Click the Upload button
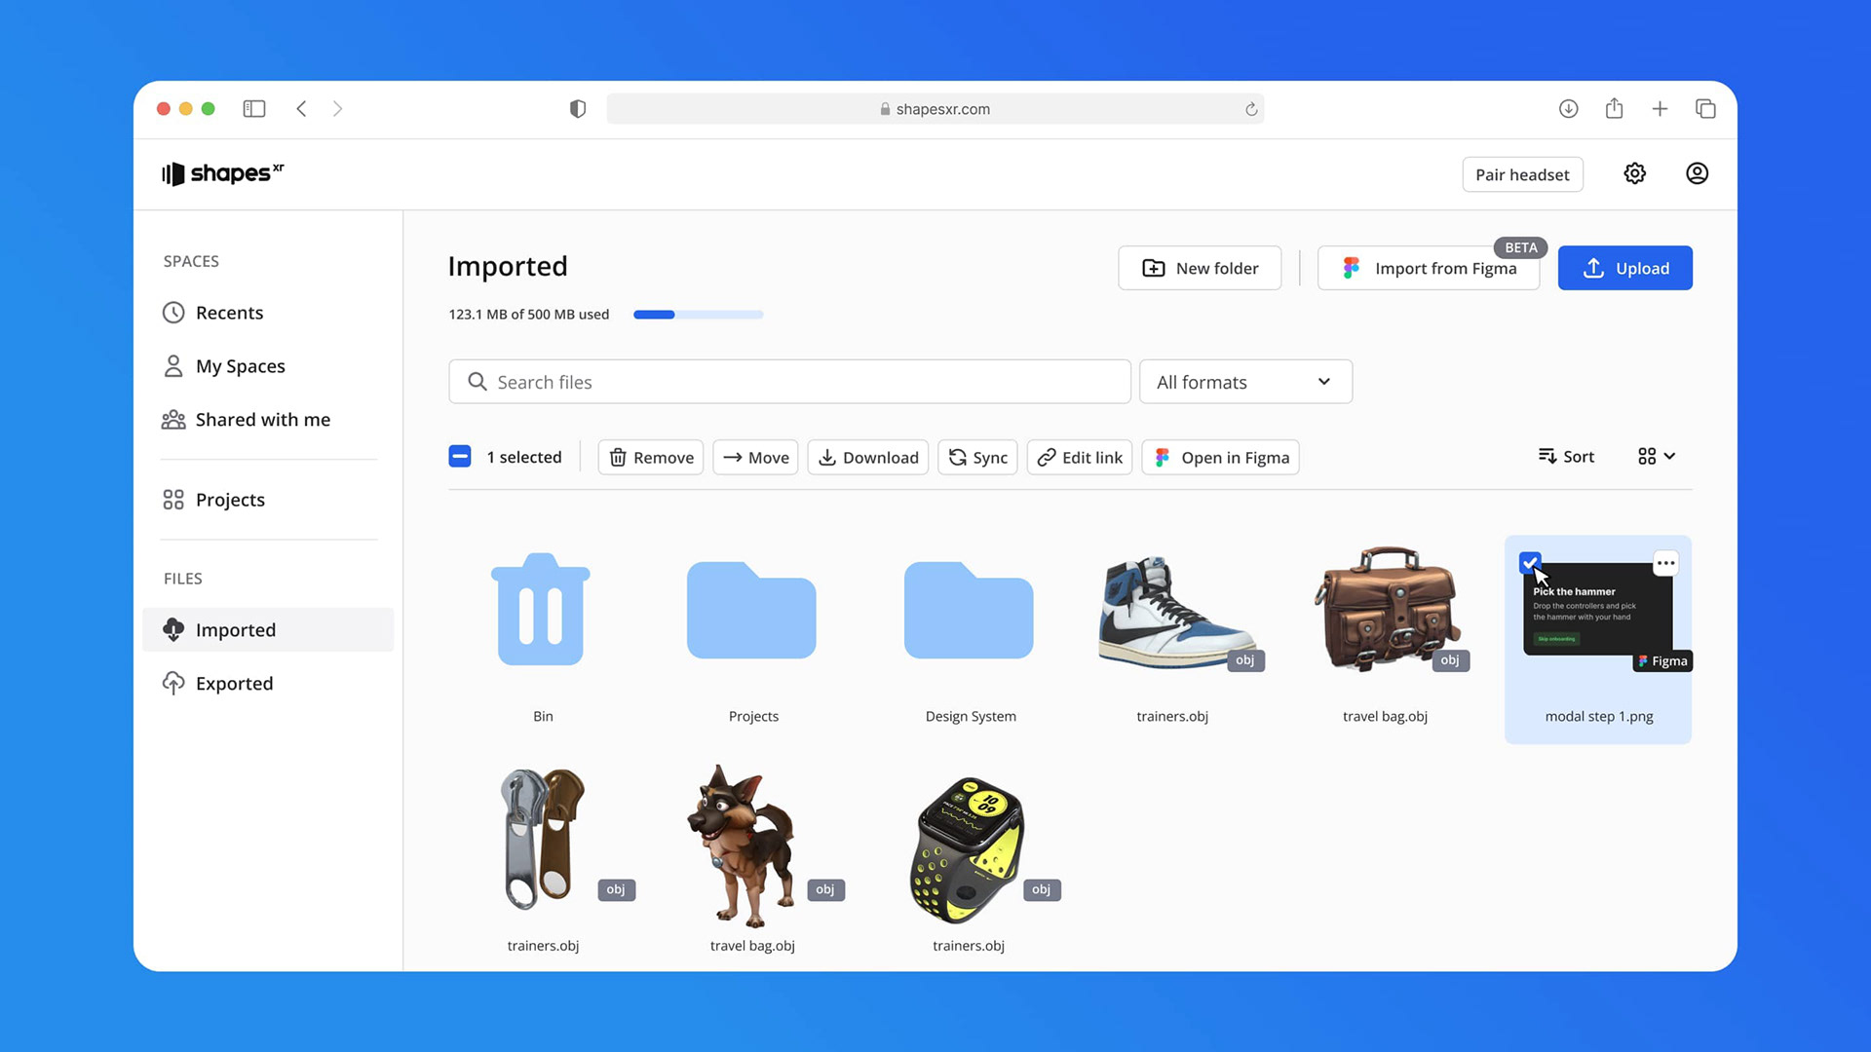The width and height of the screenshot is (1871, 1052). coord(1624,268)
